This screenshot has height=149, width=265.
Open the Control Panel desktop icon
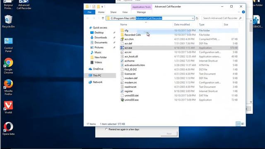pyautogui.click(x=8, y=45)
